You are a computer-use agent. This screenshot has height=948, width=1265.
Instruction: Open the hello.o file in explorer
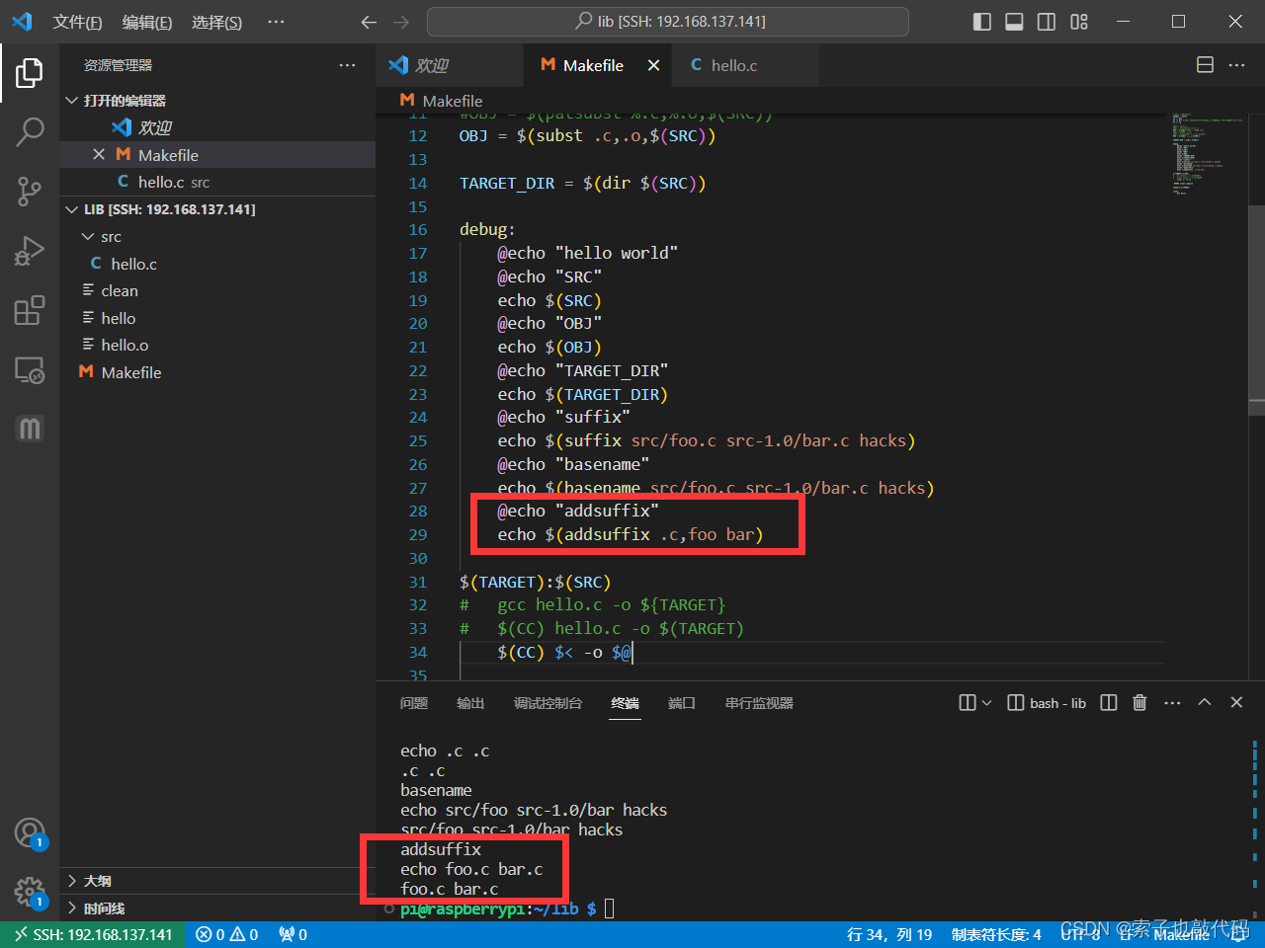click(217, 346)
